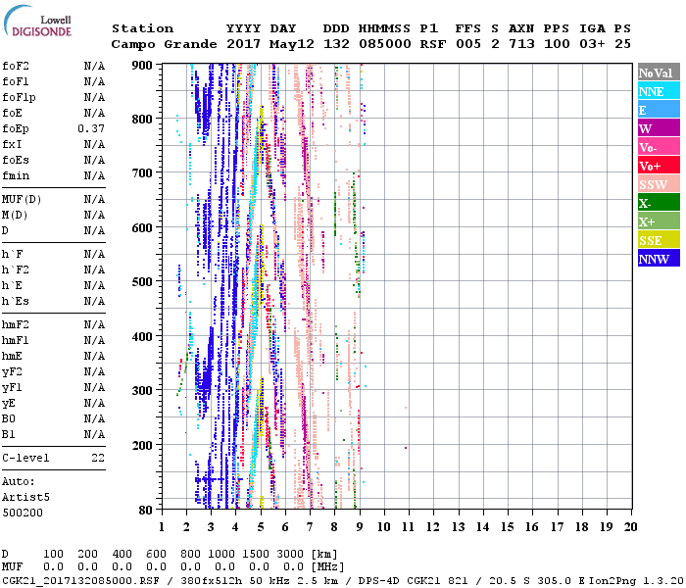Select the X- dark green swatch
686x588 pixels.
pos(659,202)
